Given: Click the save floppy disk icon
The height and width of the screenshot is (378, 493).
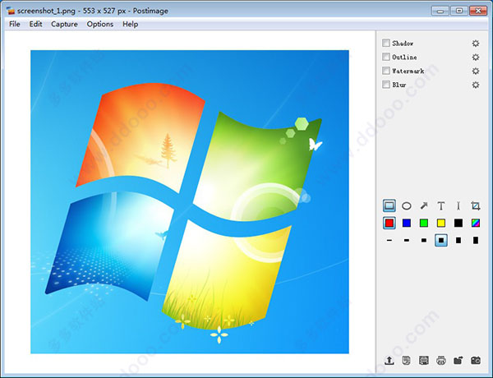Looking at the screenshot, I should pyautogui.click(x=424, y=361).
